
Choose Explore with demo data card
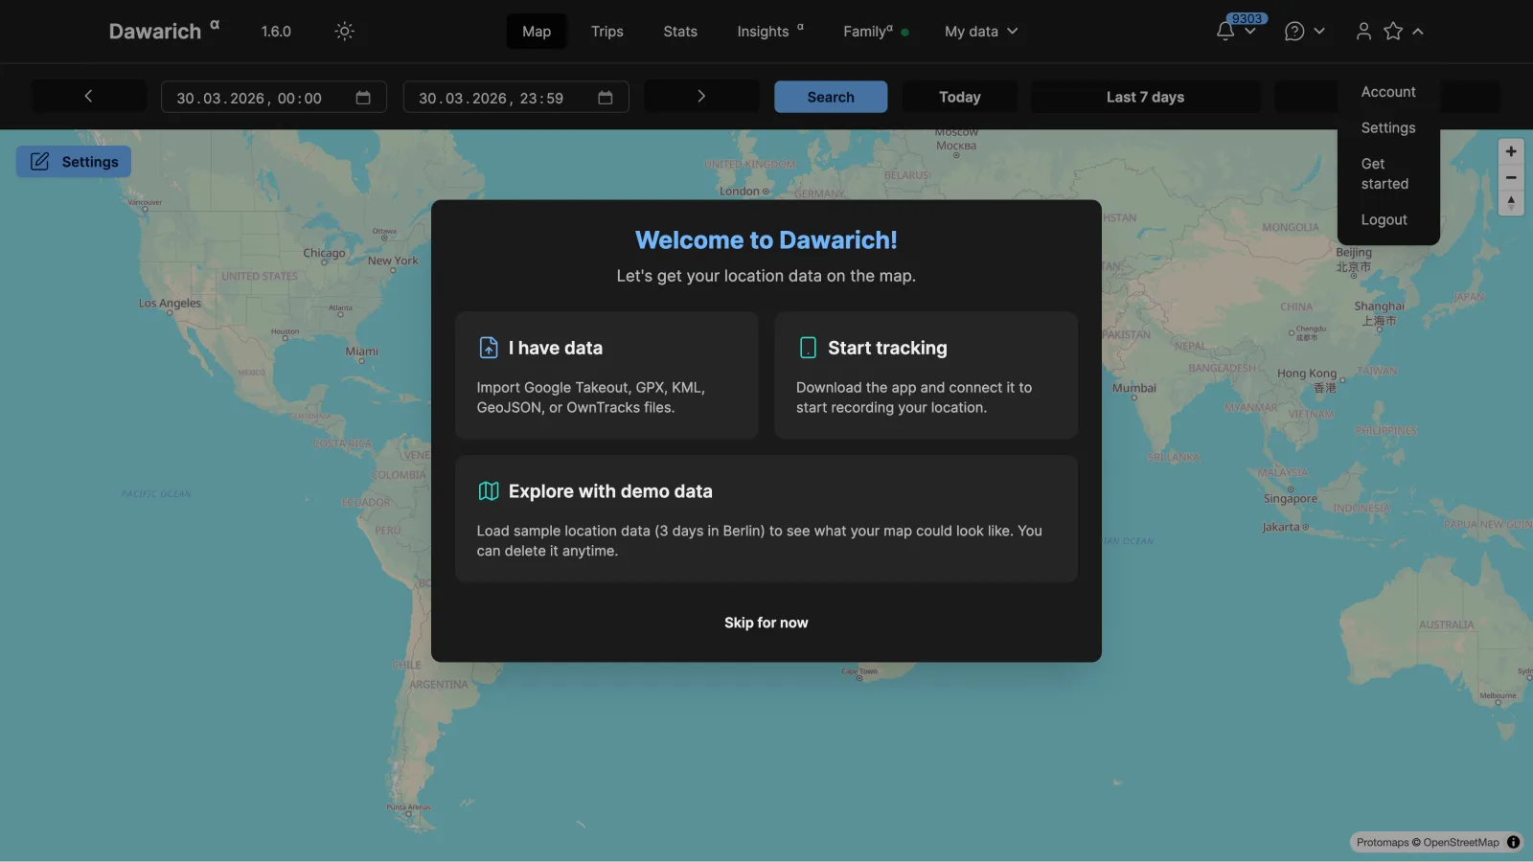pos(766,518)
